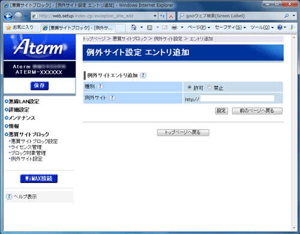Viewport: 300px width, 234px height.
Task: Click the Print icon
Action: (x=175, y=28)
